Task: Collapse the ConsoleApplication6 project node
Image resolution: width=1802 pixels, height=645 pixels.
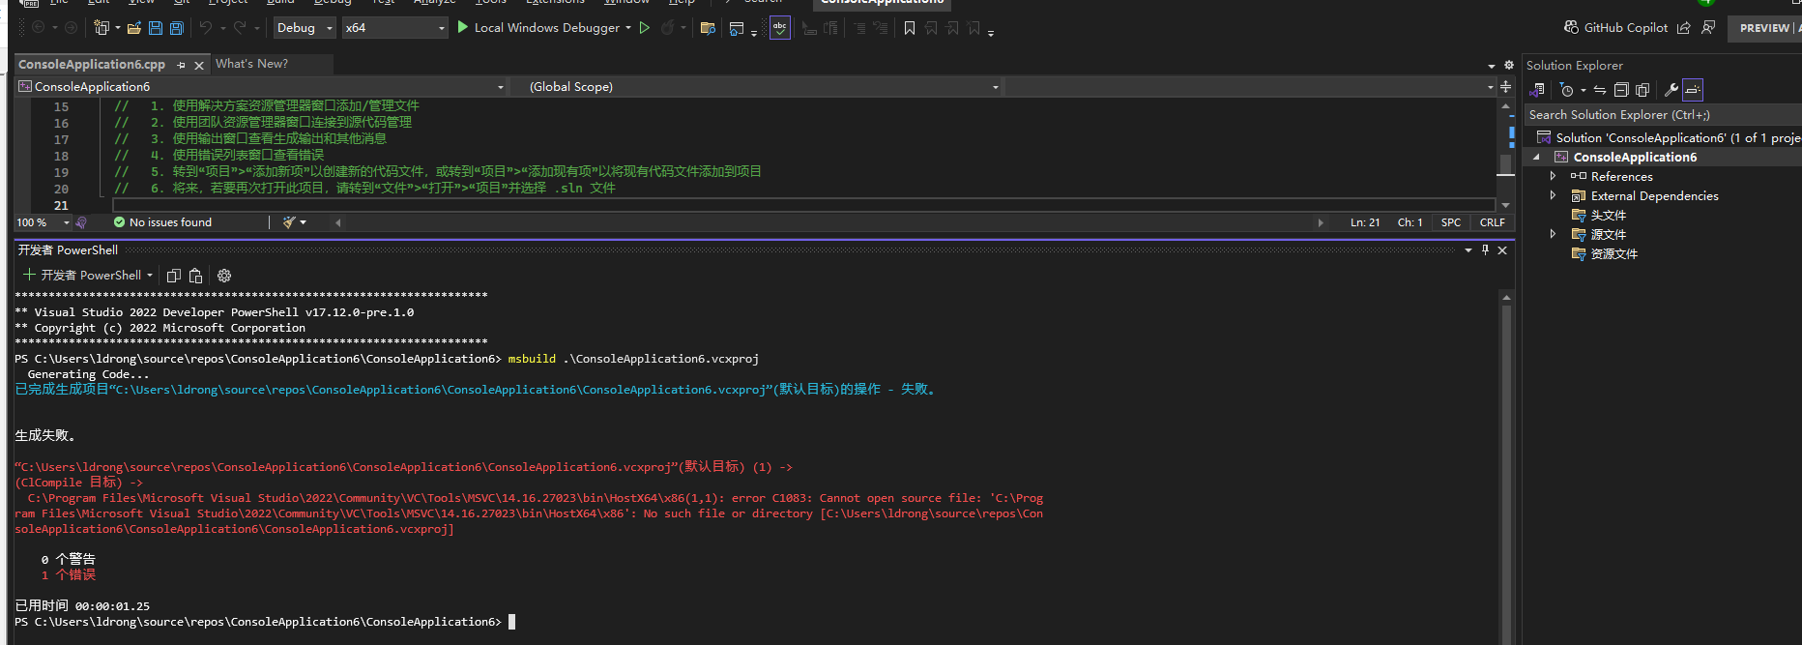Action: (x=1536, y=157)
